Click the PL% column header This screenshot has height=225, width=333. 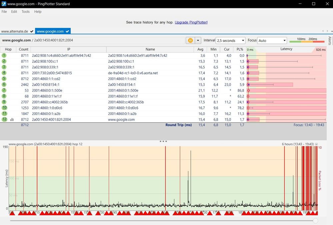[x=240, y=49]
